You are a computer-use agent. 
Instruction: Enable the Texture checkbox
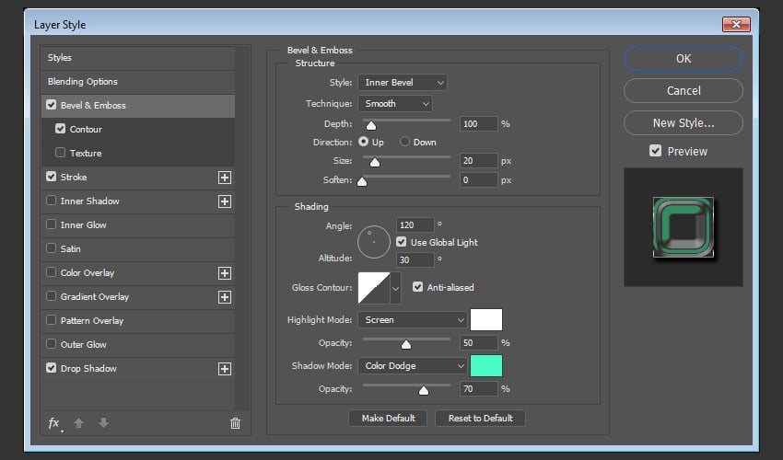[x=61, y=153]
